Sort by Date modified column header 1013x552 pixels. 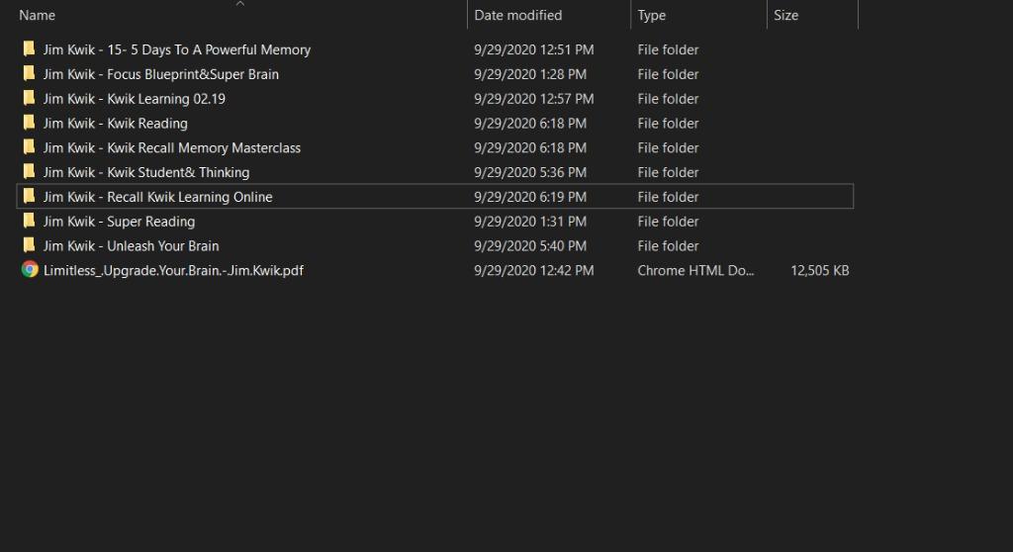517,16
